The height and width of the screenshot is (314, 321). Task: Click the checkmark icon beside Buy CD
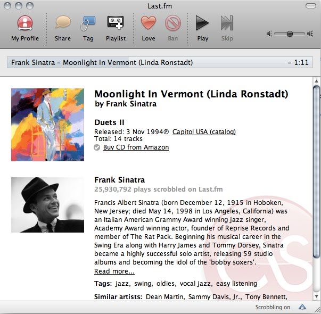[97, 147]
